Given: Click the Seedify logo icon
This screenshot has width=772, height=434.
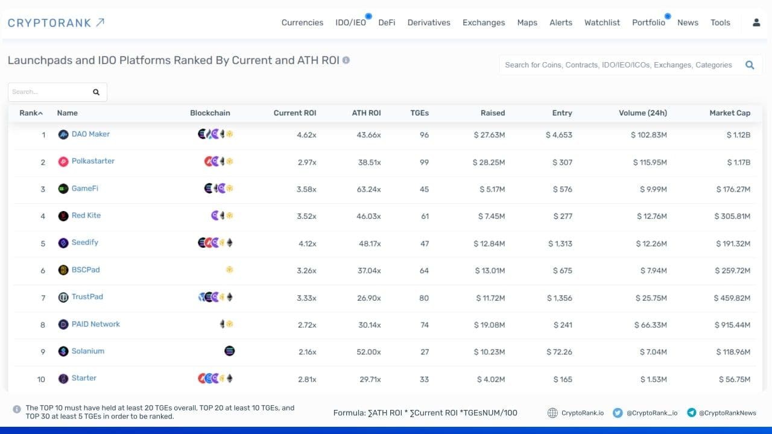Looking at the screenshot, I should (63, 243).
